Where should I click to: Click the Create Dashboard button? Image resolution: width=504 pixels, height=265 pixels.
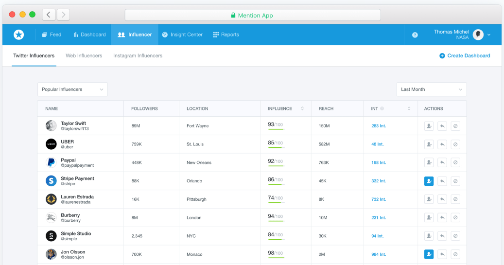(465, 55)
